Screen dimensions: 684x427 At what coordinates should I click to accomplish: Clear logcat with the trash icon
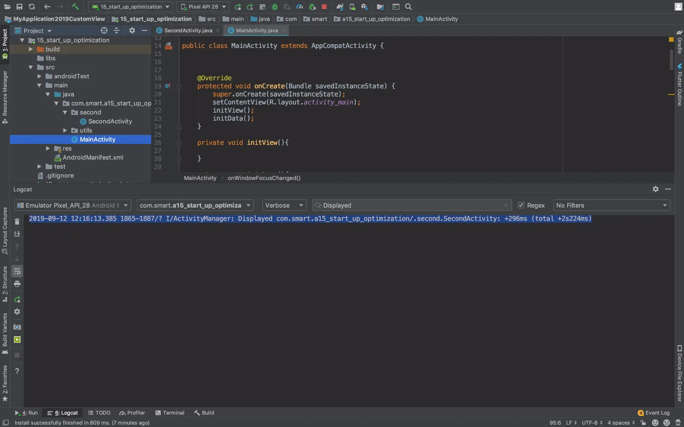point(17,221)
